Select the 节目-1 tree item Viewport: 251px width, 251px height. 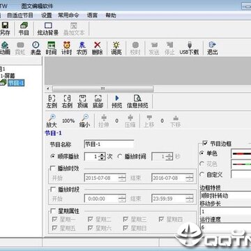point(16,83)
